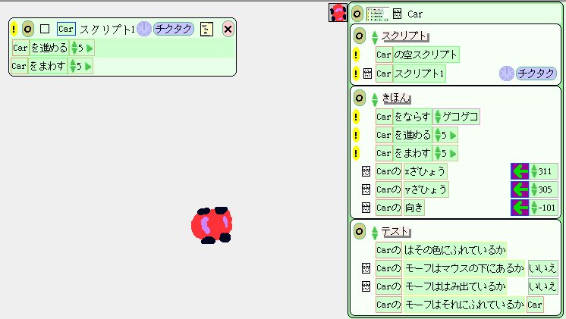
Task: Click the viewer header list thumbnail icon
Action: [378, 14]
